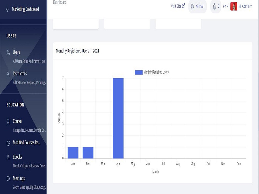Screen dimensions: 259x194
Task: Click the Users sidebar icon
Action: click(x=8, y=53)
